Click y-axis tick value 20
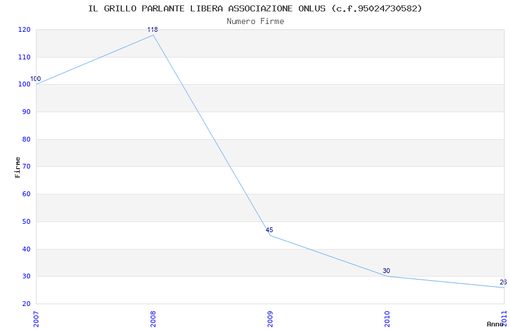 click(x=26, y=304)
